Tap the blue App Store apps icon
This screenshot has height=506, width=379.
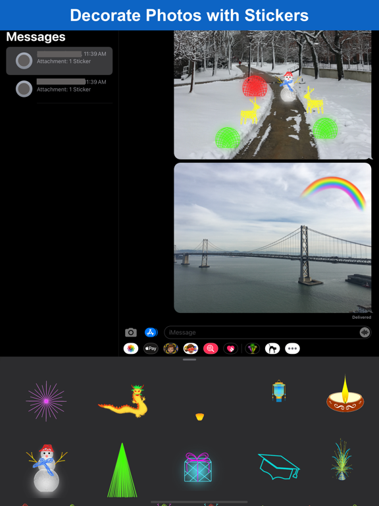[151, 332]
